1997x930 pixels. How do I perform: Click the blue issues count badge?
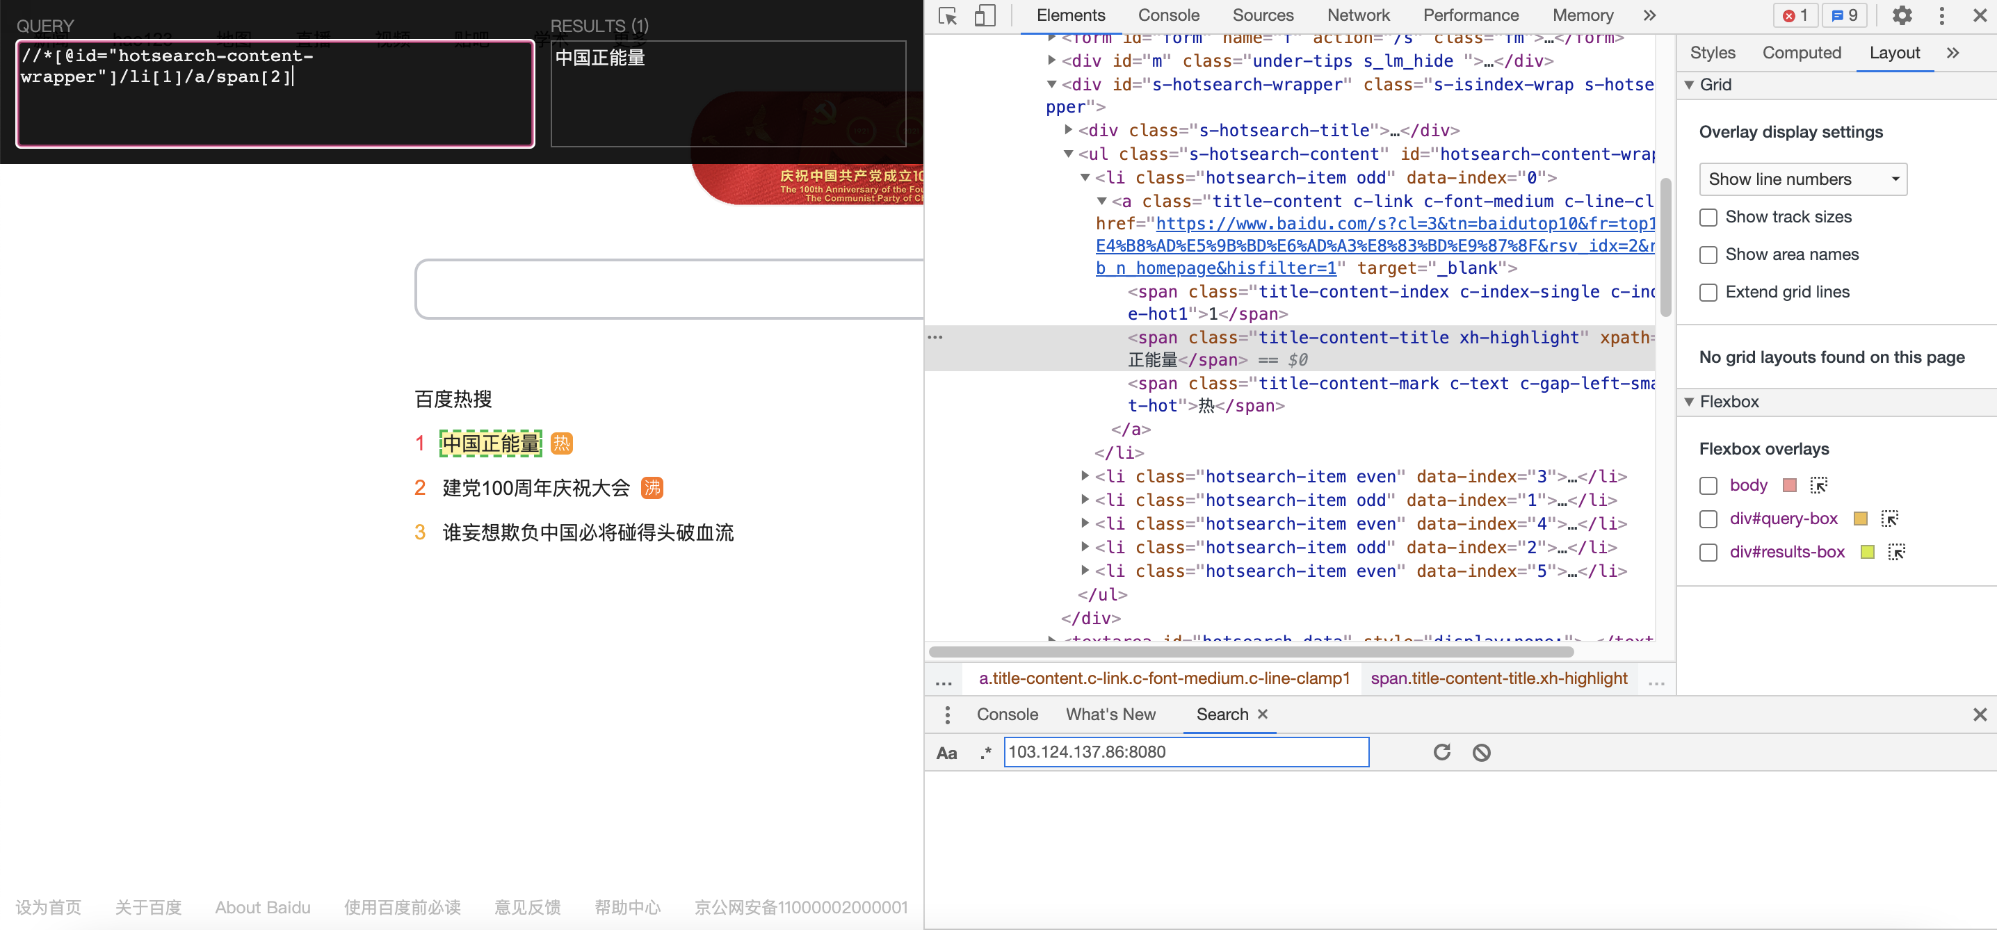(x=1845, y=15)
